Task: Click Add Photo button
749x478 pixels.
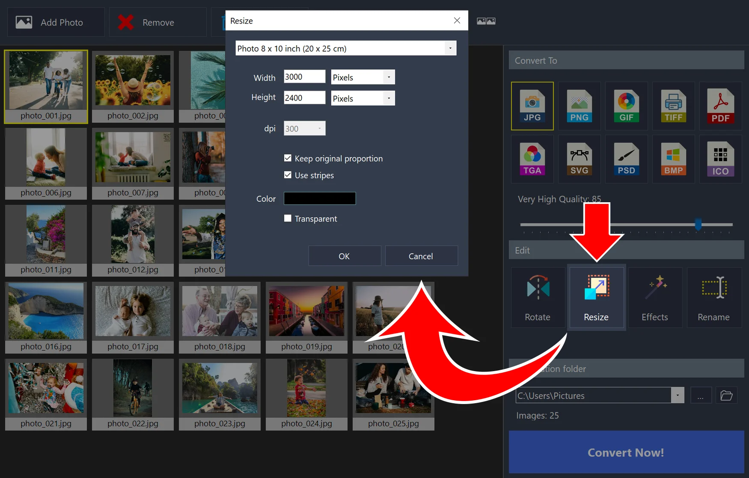Action: pyautogui.click(x=56, y=22)
